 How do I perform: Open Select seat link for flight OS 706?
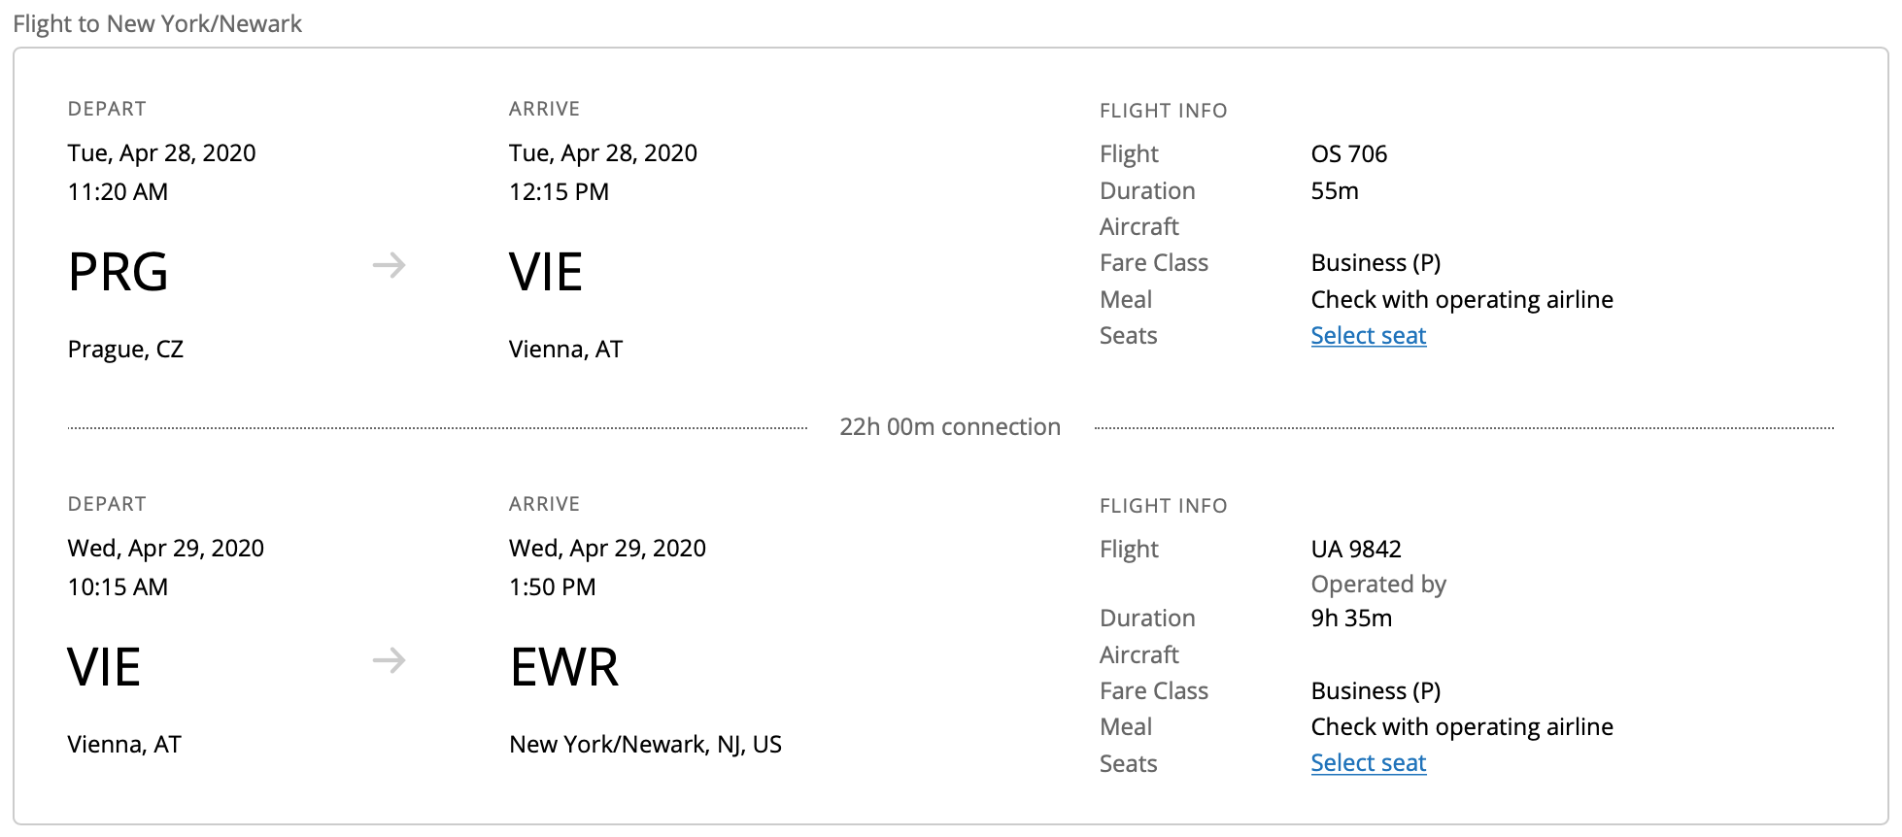coord(1368,336)
